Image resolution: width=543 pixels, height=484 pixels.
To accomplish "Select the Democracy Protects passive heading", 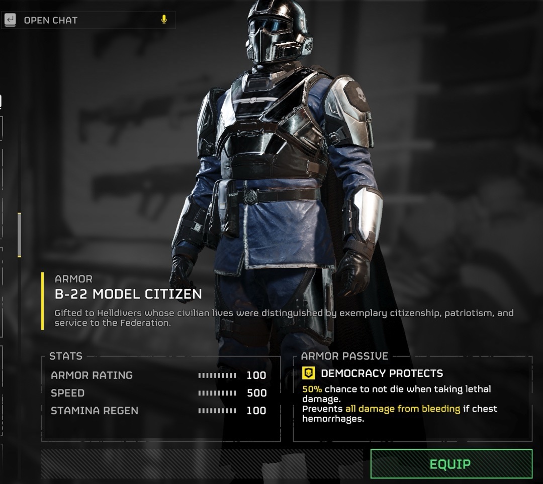I will click(382, 373).
